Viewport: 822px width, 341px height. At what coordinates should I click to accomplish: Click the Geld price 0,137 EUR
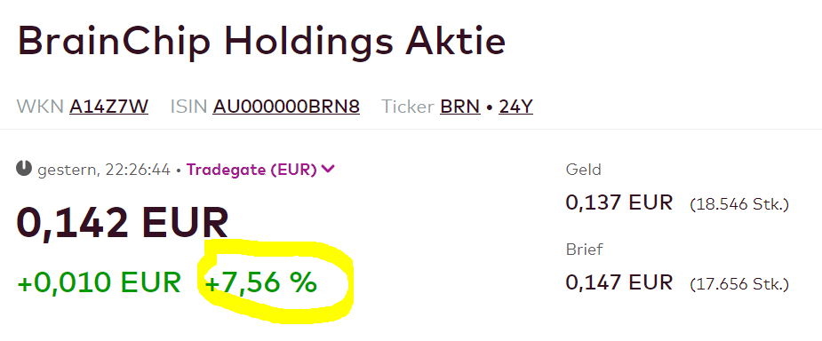619,202
